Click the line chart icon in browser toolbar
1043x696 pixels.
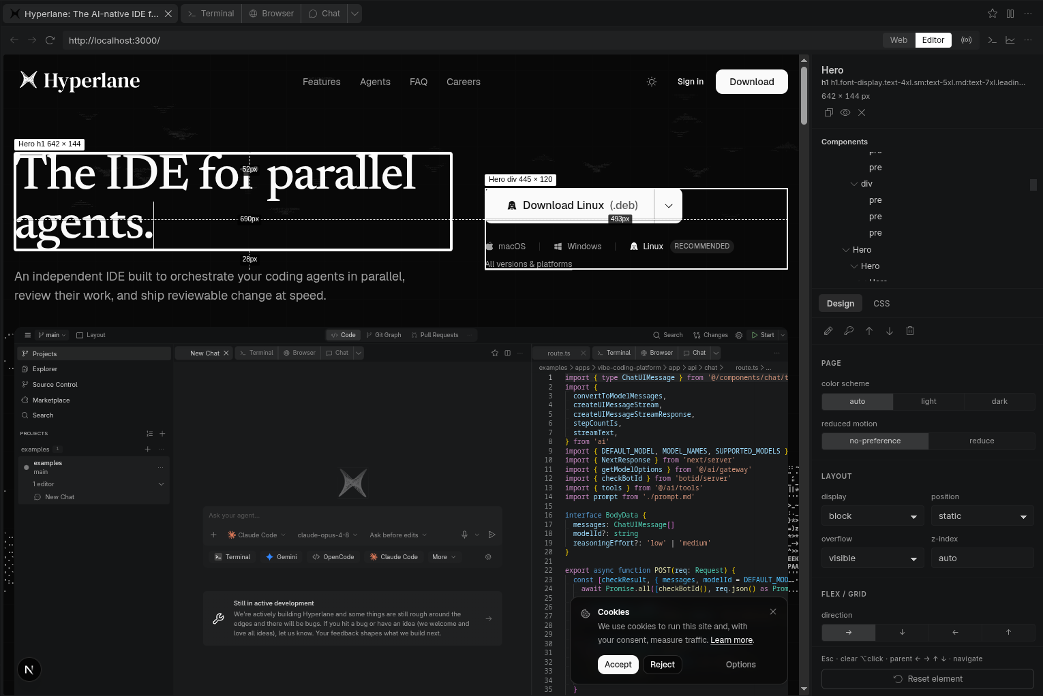[1010, 40]
